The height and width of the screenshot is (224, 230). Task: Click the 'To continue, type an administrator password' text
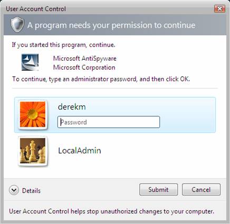[x=101, y=79]
